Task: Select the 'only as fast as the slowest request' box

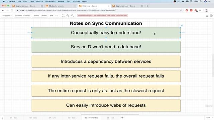Action: [x=106, y=91]
